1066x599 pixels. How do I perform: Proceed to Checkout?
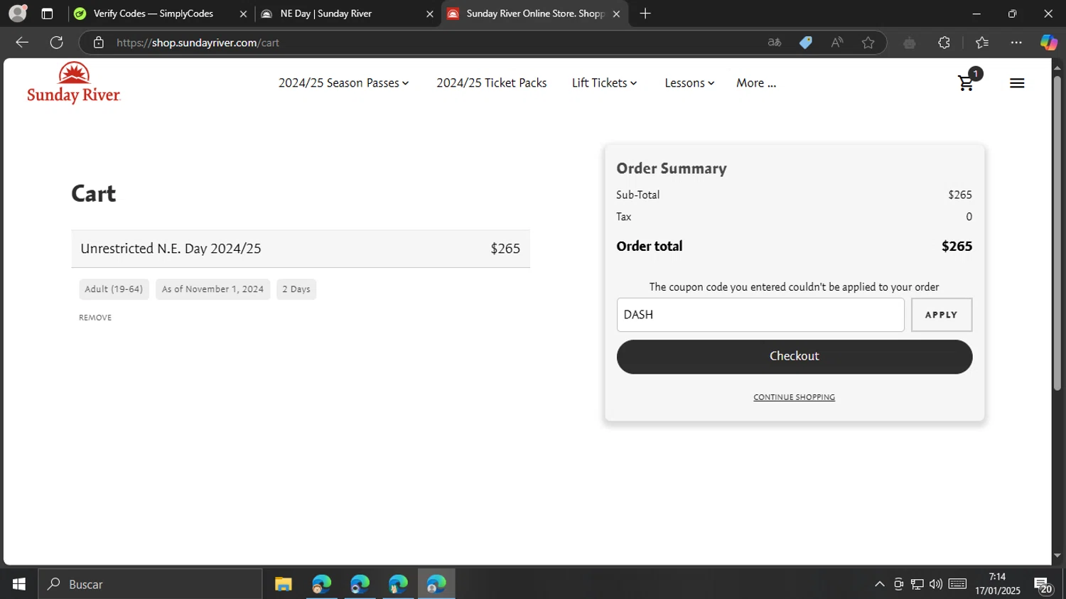[x=795, y=357]
